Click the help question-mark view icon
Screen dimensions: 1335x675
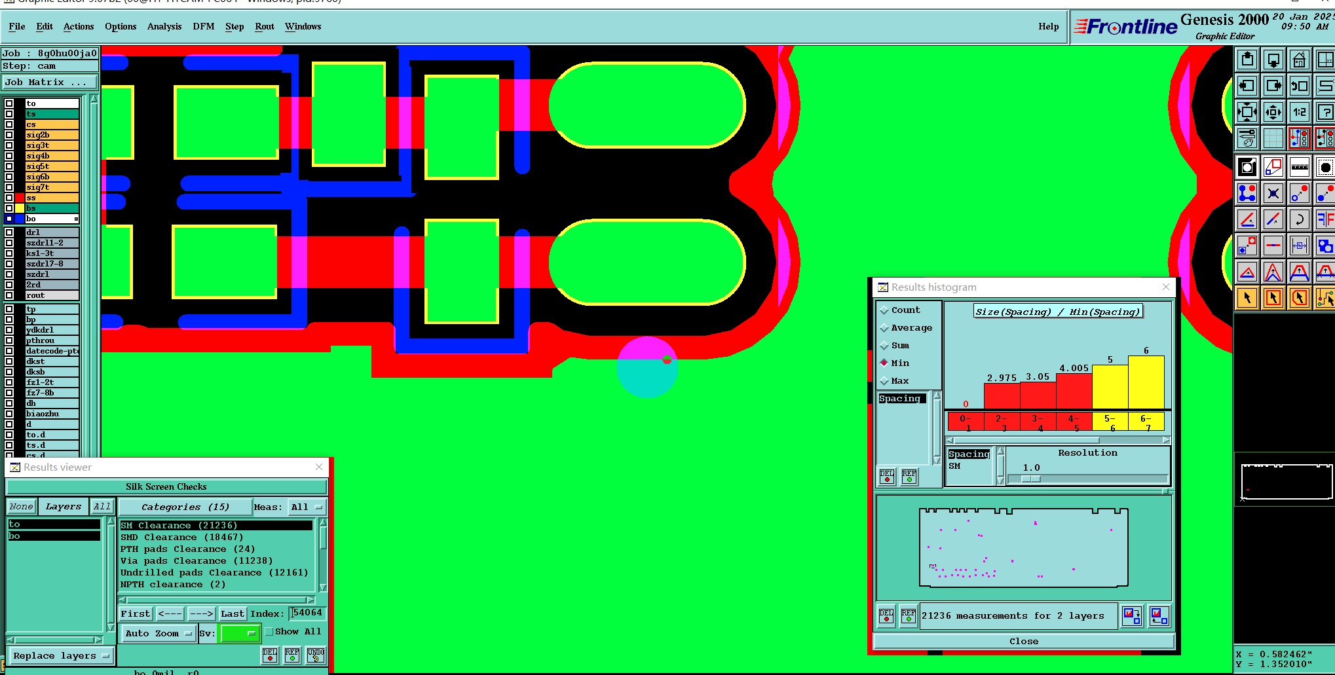[1325, 112]
